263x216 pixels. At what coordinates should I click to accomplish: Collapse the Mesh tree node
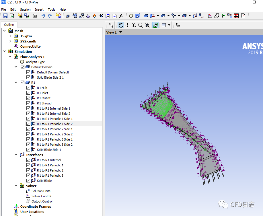[4, 31]
